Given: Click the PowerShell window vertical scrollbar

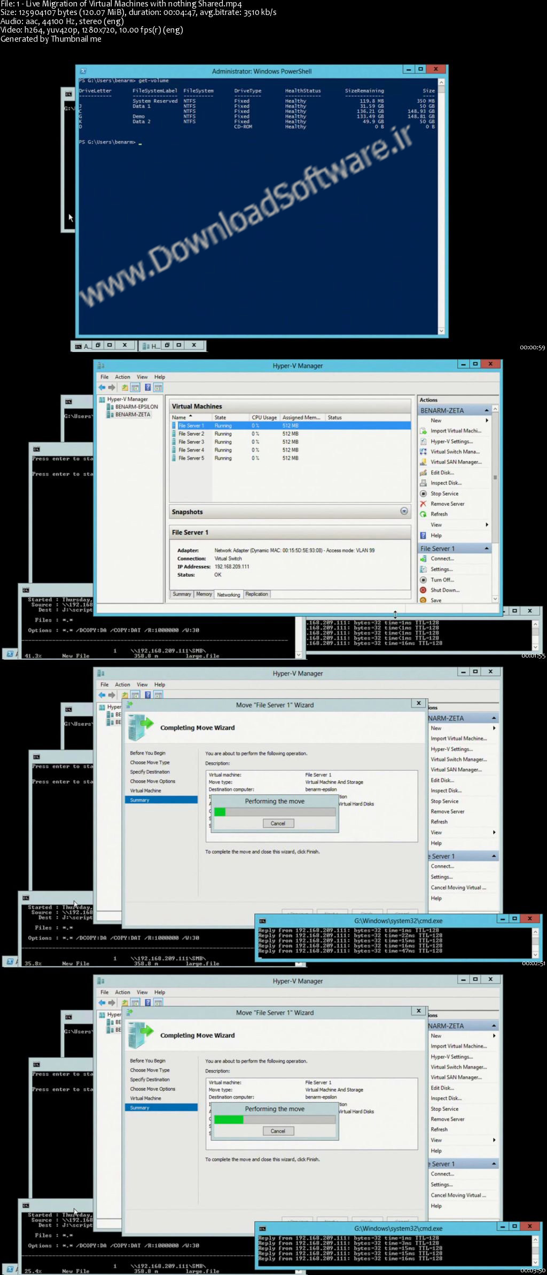Looking at the screenshot, I should (x=441, y=207).
